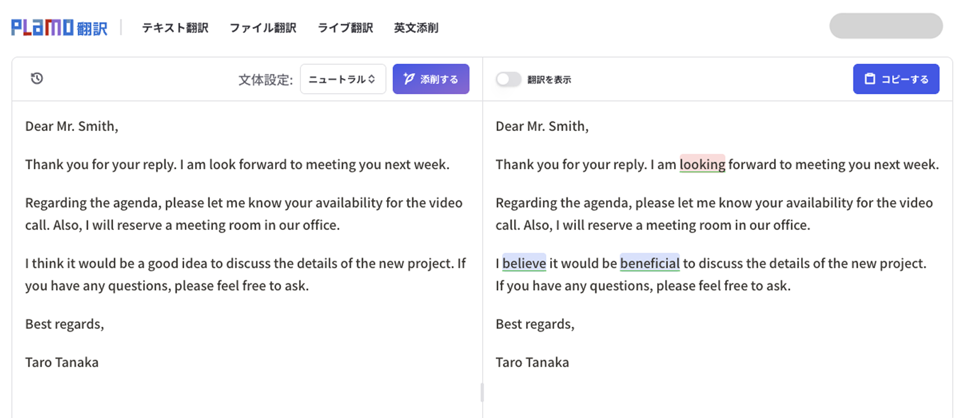Viewport: 963px width, 418px height.
Task: Click the コピーする button
Action: click(x=896, y=79)
